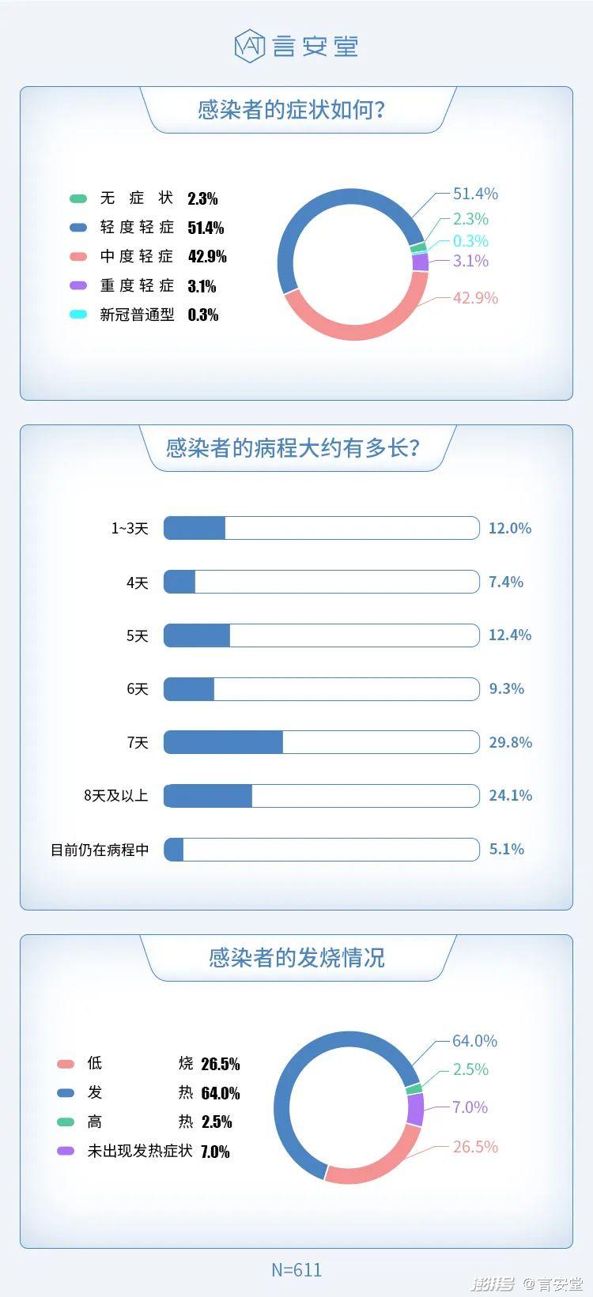Click the 感染者的发烧情况 section title
The image size is (593, 1297).
click(x=296, y=958)
